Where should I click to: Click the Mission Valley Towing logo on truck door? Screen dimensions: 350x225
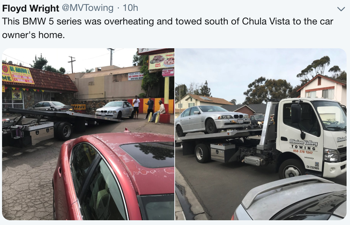[x=303, y=144]
